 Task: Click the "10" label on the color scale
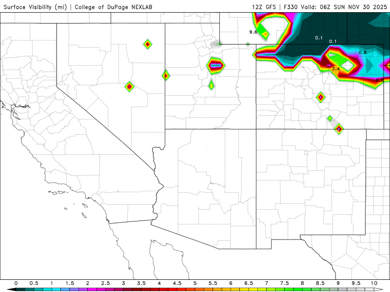click(374, 283)
